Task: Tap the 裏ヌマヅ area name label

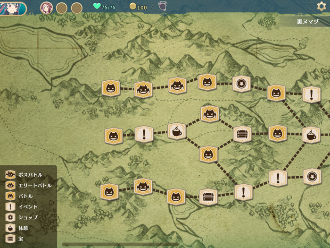Action: click(308, 22)
